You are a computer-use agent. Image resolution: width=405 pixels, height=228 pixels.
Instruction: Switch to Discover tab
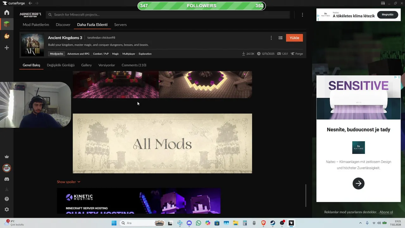pyautogui.click(x=63, y=25)
